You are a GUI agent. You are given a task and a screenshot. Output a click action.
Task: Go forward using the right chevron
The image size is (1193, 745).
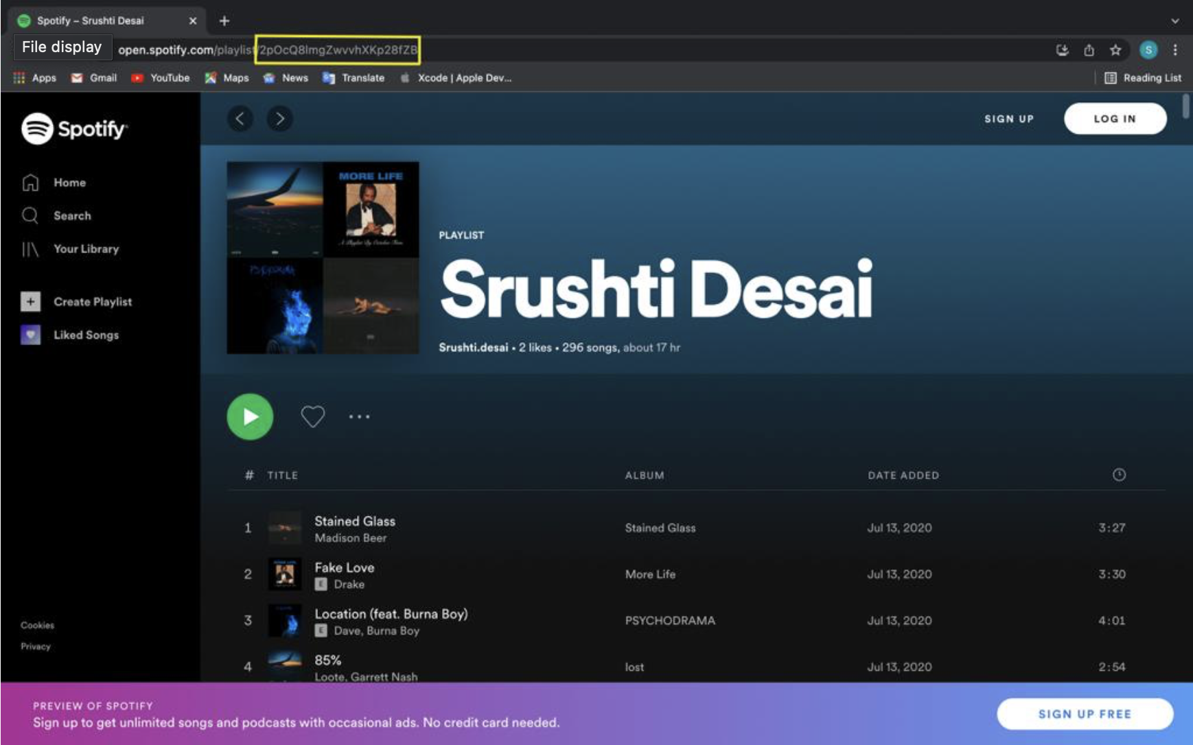279,119
